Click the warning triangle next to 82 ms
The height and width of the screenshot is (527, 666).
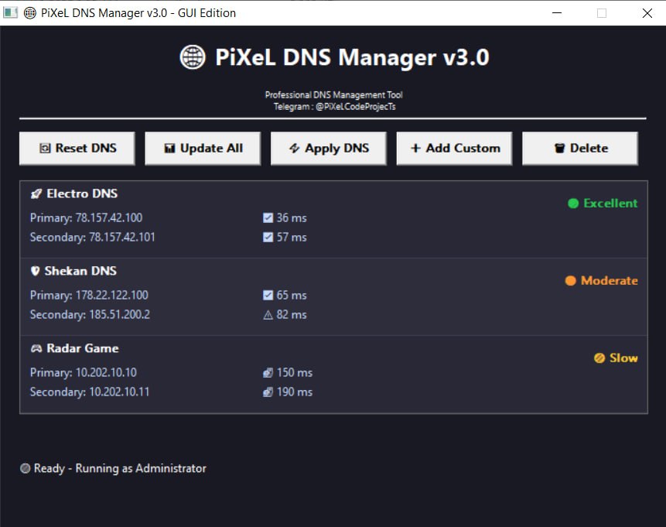click(267, 314)
